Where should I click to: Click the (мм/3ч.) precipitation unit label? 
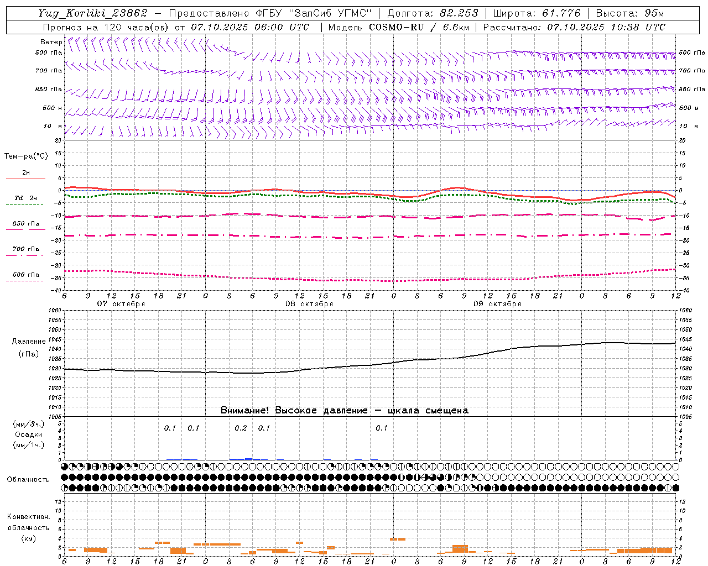pyautogui.click(x=28, y=424)
